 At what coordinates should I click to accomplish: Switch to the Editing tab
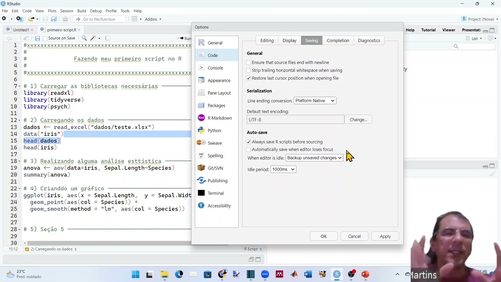267,40
